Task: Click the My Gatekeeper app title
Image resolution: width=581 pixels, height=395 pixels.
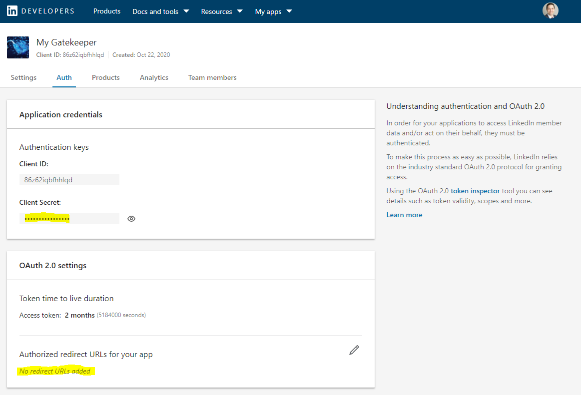Action: (66, 42)
